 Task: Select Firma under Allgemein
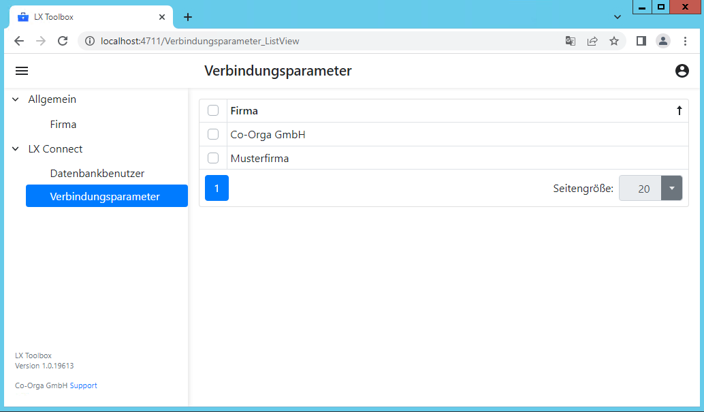63,125
